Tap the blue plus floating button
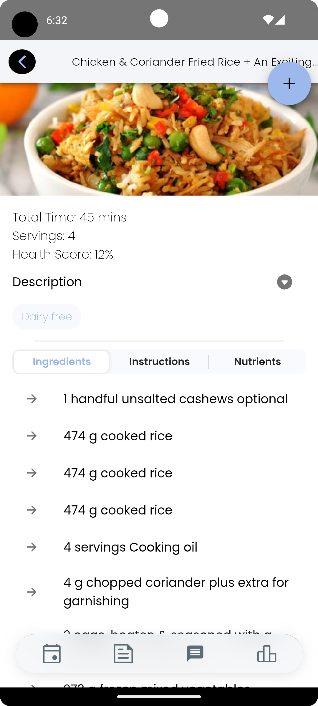 coord(289,83)
